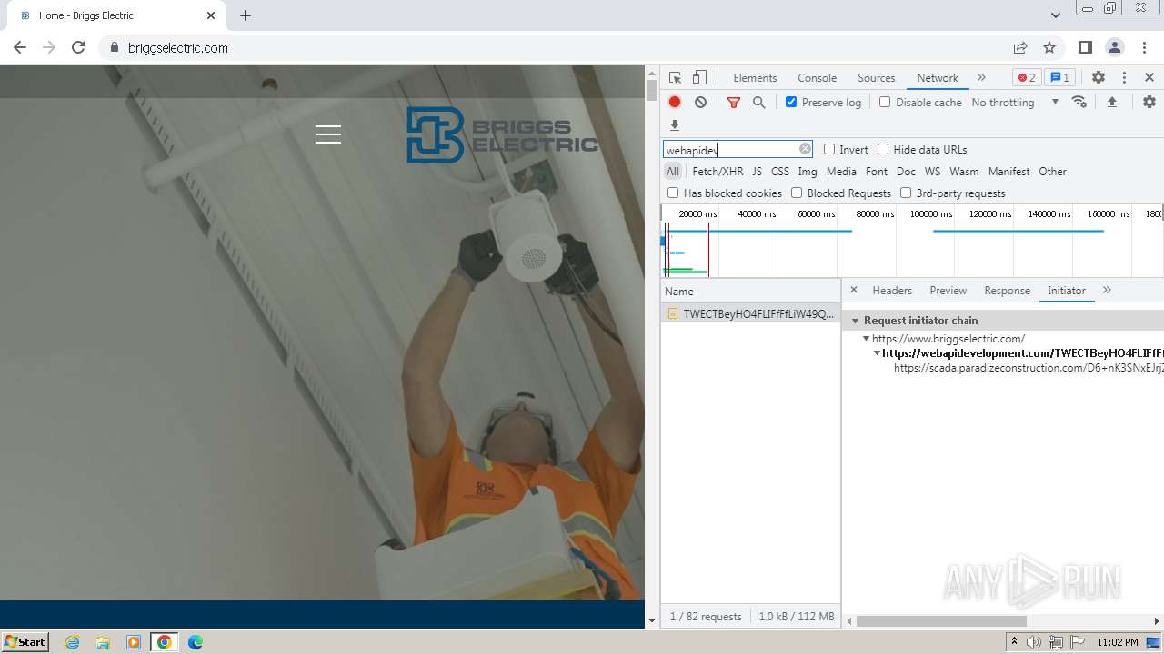
Task: Open Network panel settings gear
Action: tap(1149, 102)
